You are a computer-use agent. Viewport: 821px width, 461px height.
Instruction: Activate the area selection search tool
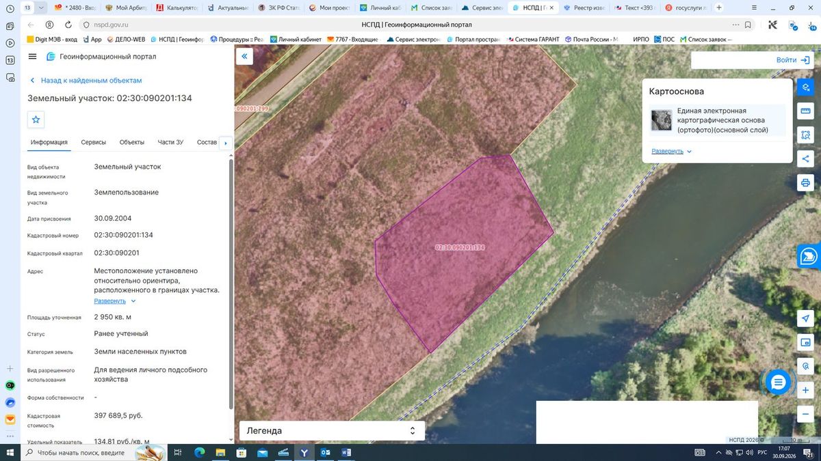(805, 135)
